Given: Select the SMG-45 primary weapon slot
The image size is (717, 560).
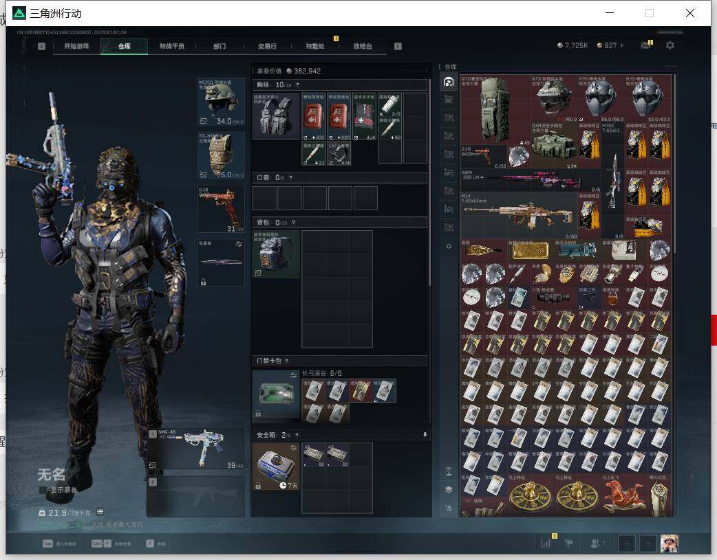Looking at the screenshot, I should [195, 449].
